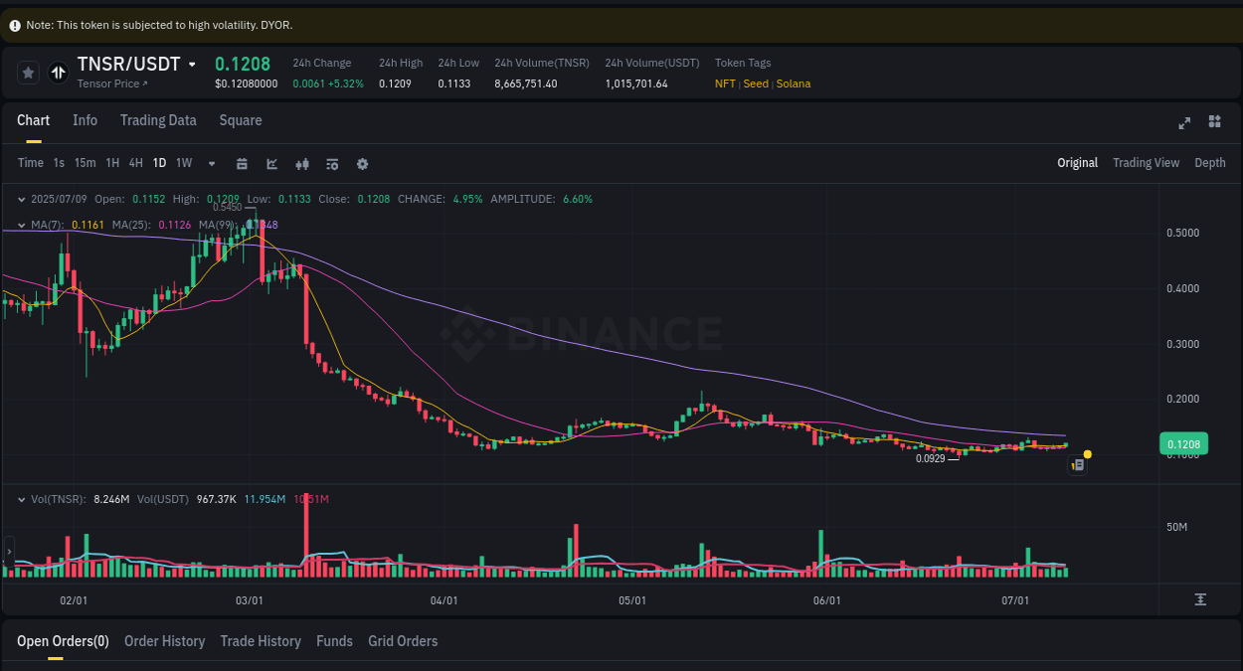The width and height of the screenshot is (1243, 671).
Task: Open the extra timeframes dropdown arrow
Action: (x=211, y=163)
